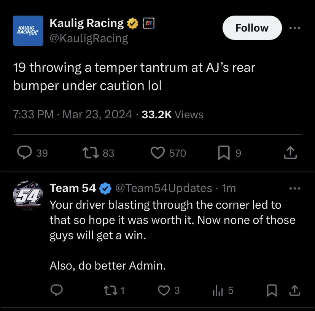Bookmark Team 54's reply
Screen dimensions: 315x311
click(x=272, y=290)
